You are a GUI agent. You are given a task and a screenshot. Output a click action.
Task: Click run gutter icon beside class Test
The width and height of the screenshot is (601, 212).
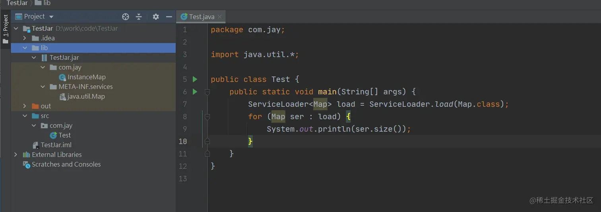(195, 79)
